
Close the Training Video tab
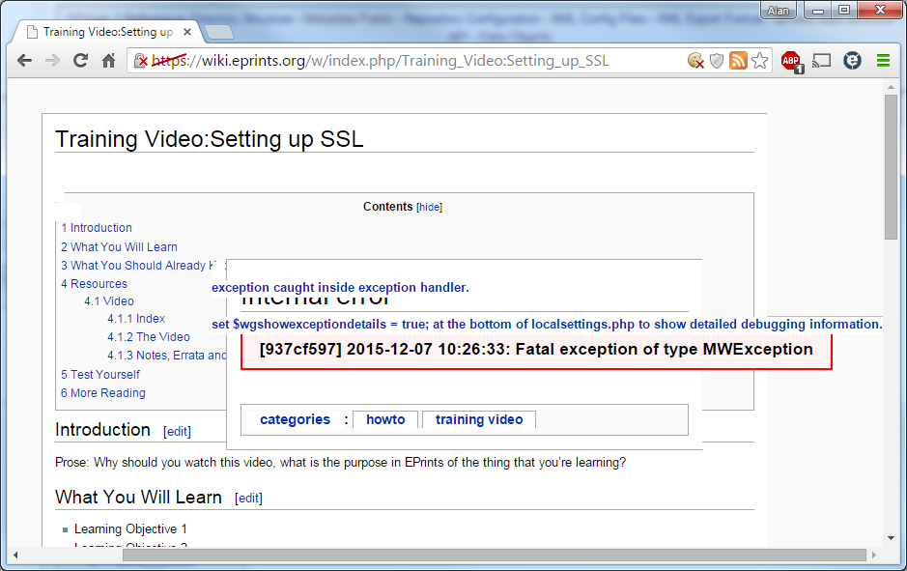(x=186, y=33)
